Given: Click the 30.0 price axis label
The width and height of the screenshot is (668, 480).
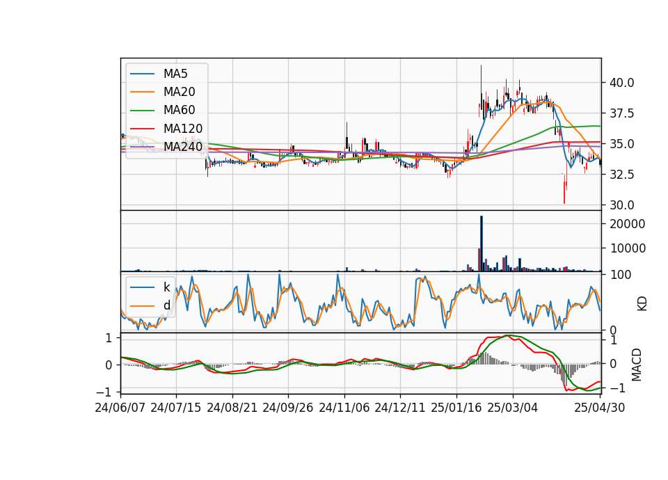Looking at the screenshot, I should click(x=622, y=205).
